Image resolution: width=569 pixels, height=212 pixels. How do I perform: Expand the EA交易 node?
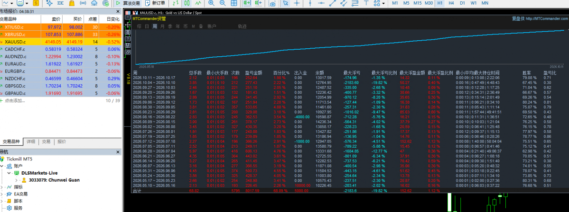tap(3, 194)
